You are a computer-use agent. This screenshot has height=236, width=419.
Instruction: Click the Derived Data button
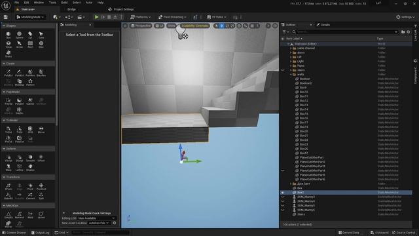pyautogui.click(x=349, y=233)
